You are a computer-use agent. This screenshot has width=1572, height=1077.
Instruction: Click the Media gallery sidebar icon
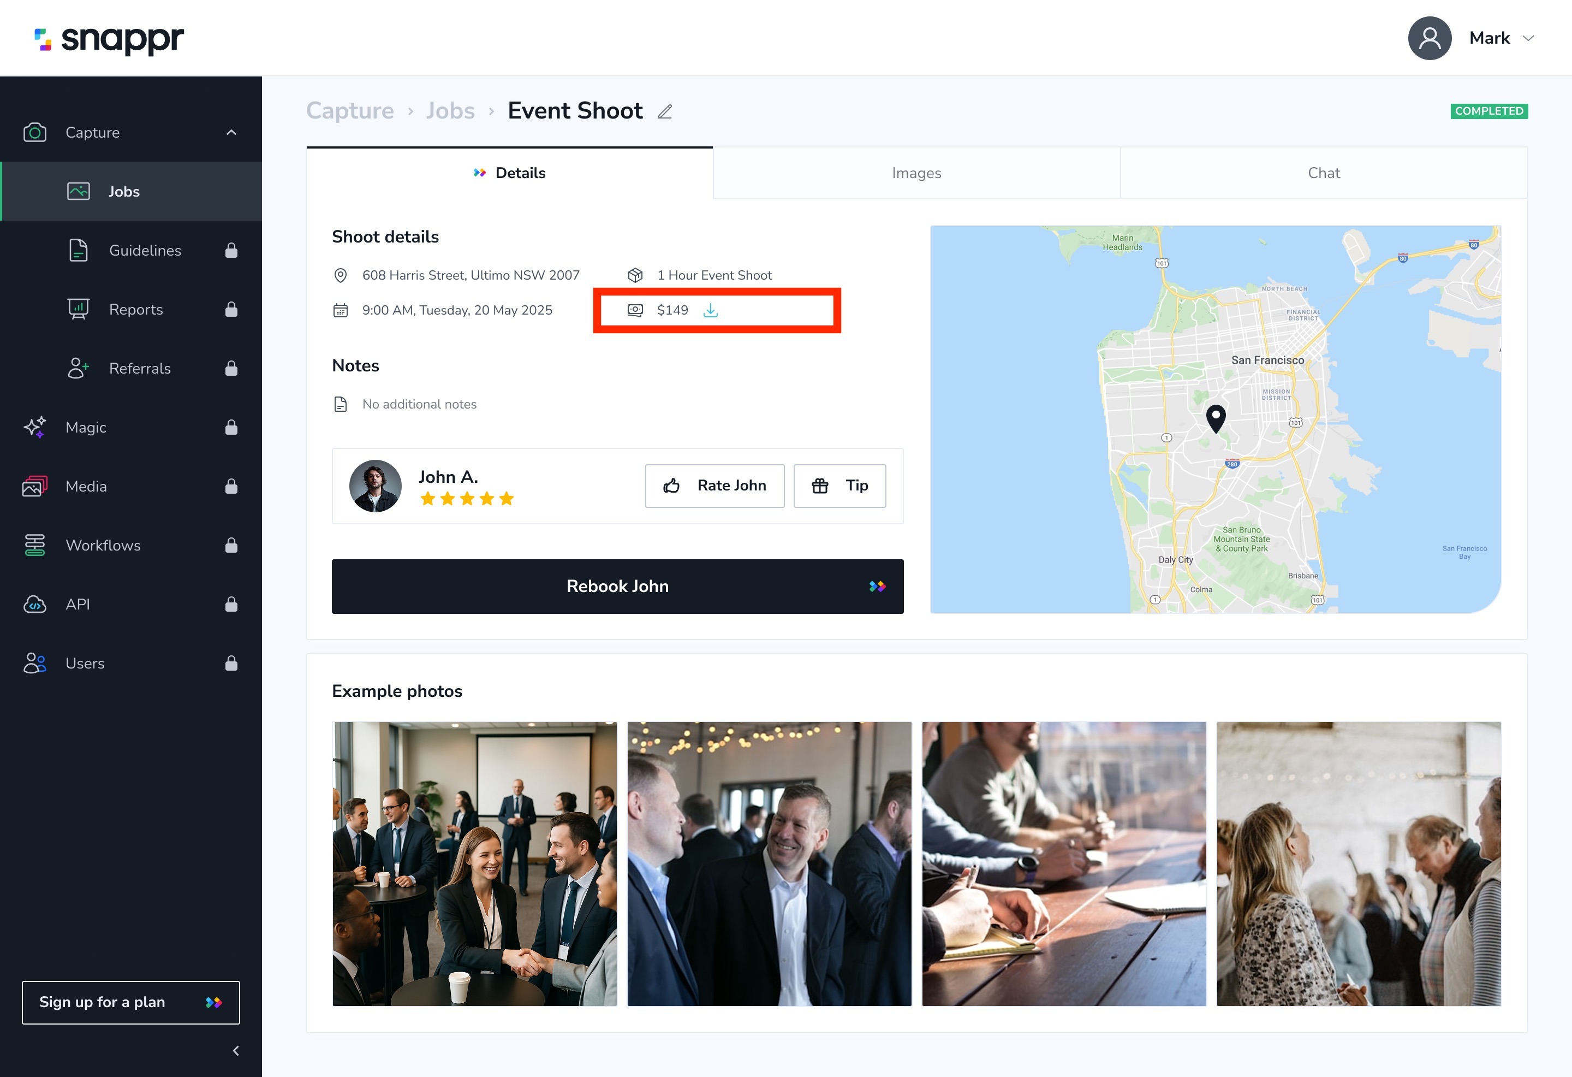click(34, 486)
